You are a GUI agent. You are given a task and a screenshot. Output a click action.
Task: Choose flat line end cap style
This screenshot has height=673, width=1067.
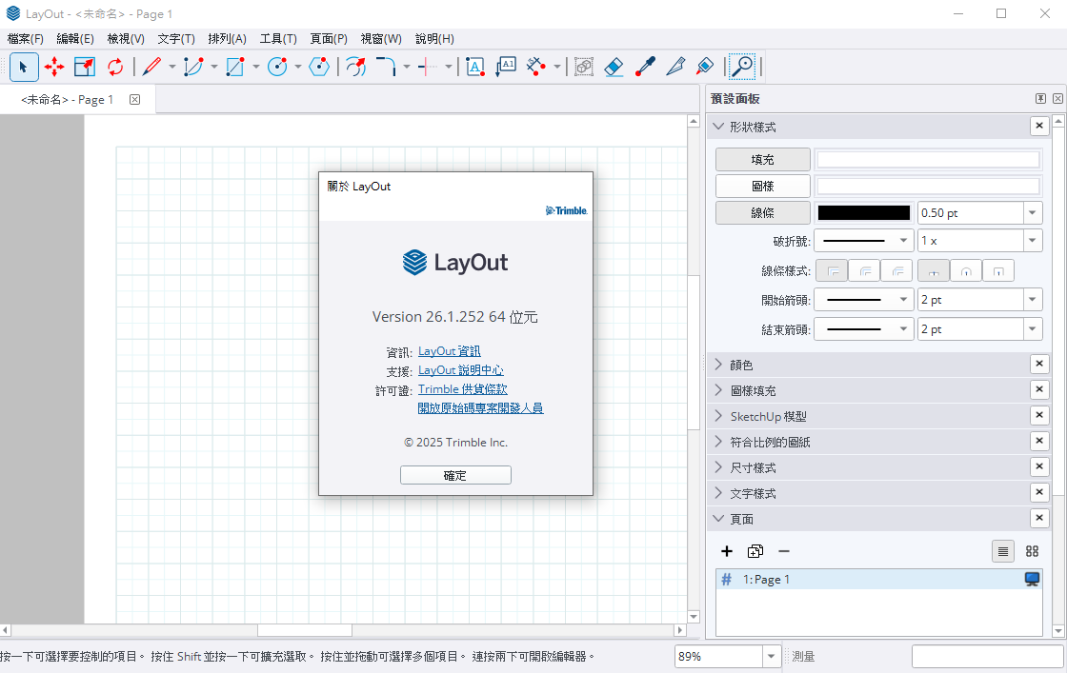point(934,270)
